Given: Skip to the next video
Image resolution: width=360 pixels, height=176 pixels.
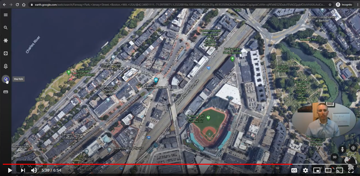Looking at the screenshot, I should [23, 170].
